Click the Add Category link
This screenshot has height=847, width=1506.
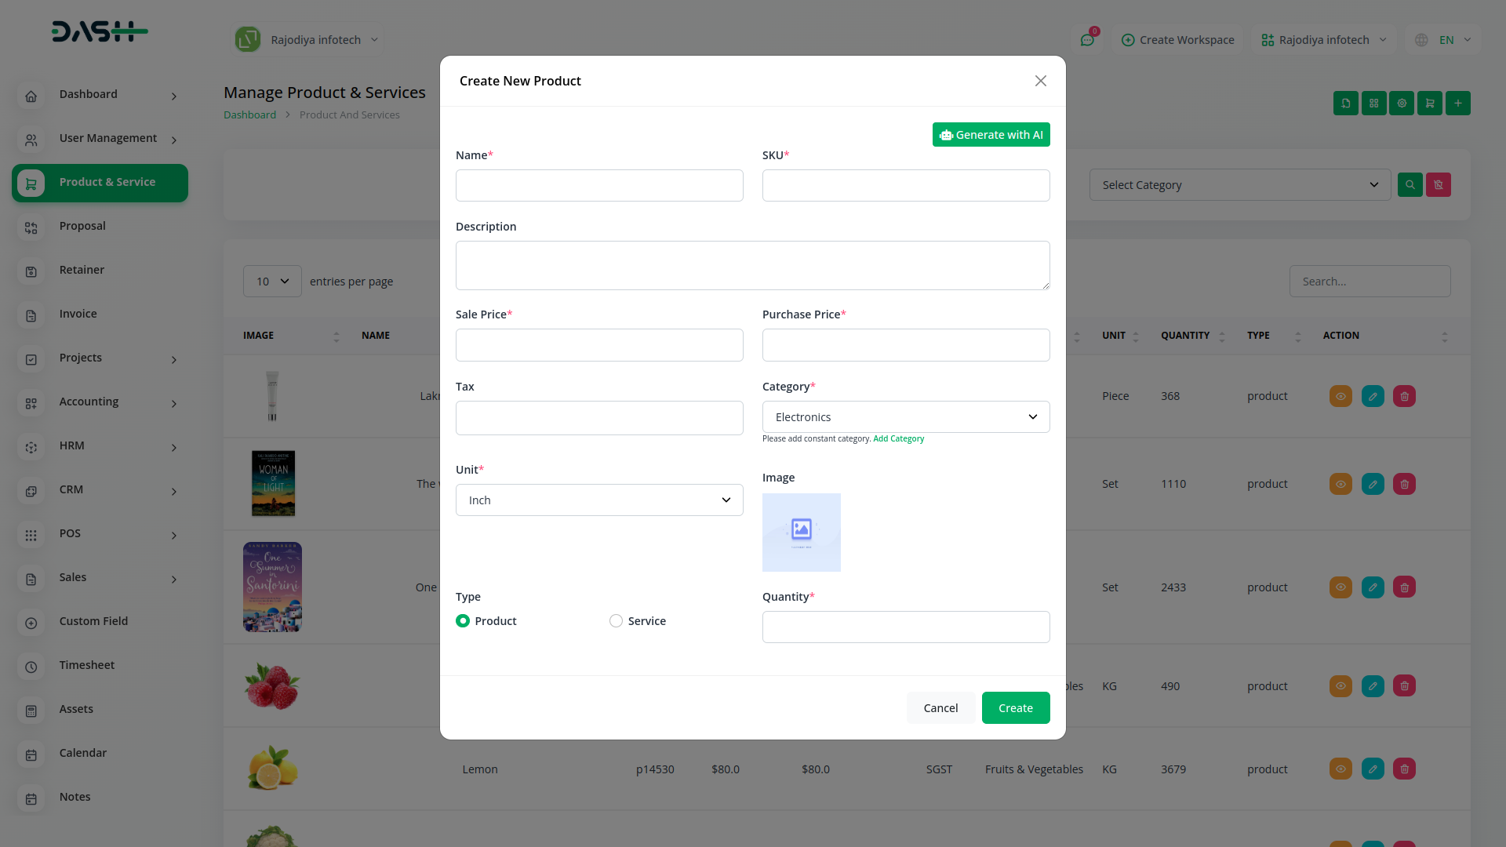coord(898,439)
